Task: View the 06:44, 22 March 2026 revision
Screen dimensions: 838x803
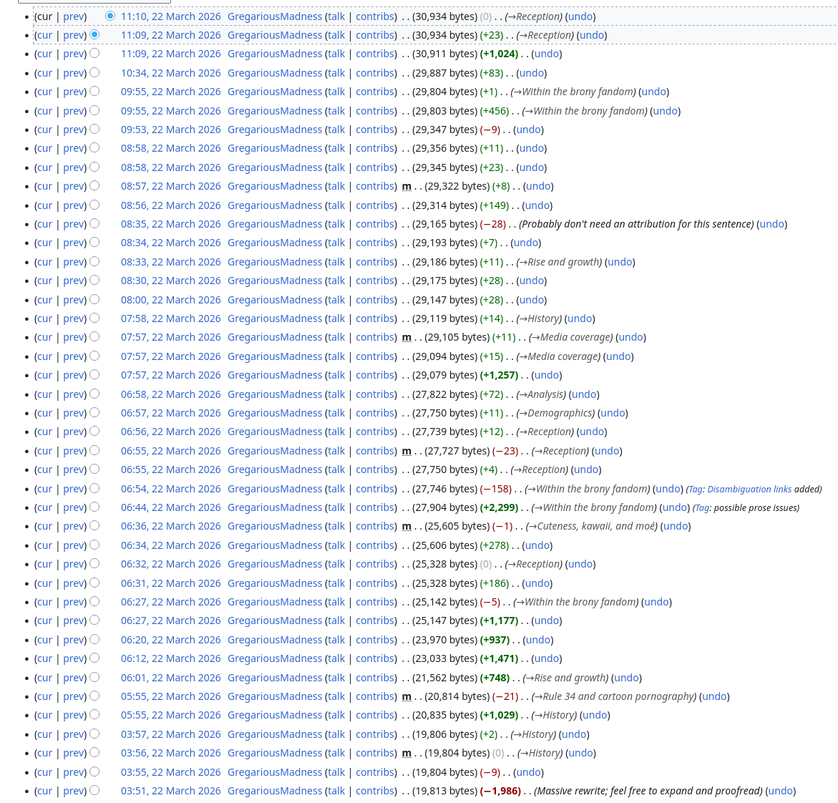Action: [x=170, y=507]
